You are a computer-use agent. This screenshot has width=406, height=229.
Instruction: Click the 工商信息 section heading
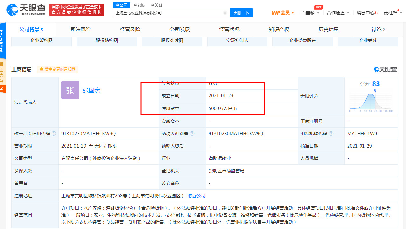coord(22,69)
